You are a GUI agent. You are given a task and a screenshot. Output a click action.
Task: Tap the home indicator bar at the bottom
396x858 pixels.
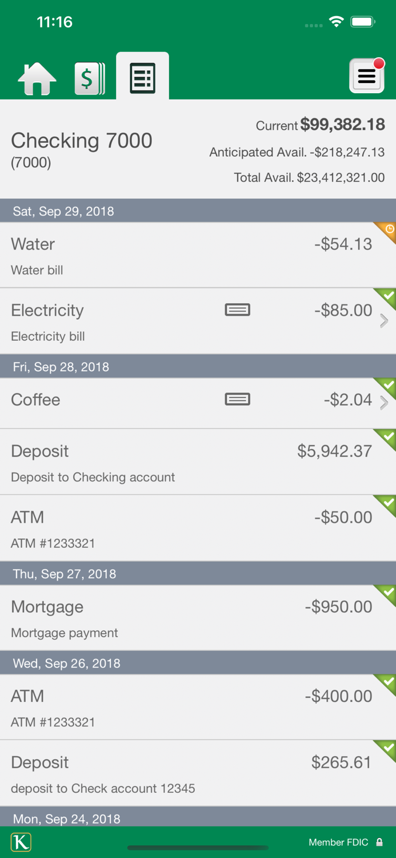[x=198, y=848]
